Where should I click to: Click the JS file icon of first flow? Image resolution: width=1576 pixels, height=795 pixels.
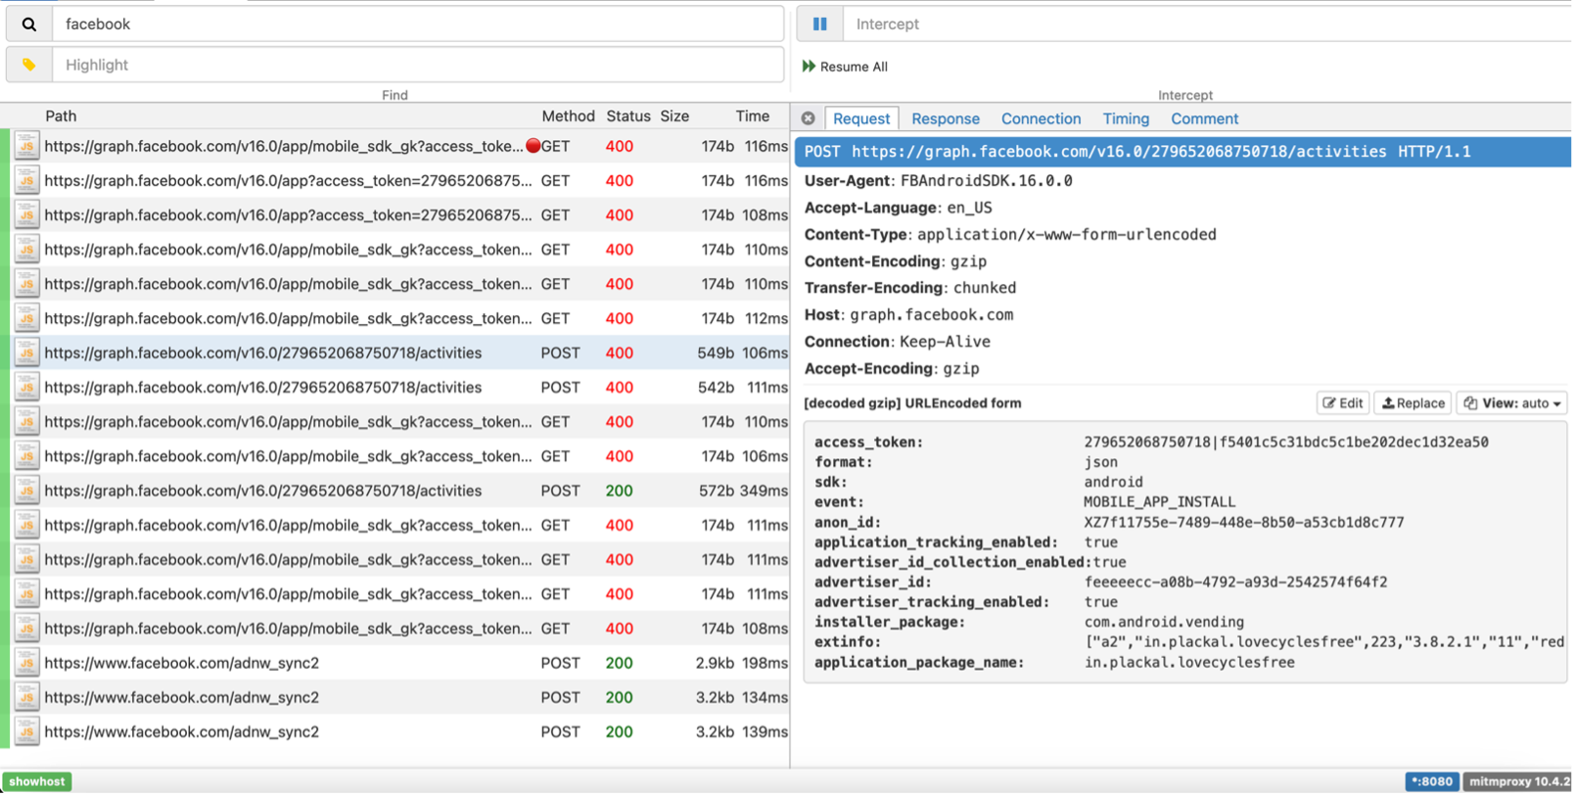[x=26, y=146]
